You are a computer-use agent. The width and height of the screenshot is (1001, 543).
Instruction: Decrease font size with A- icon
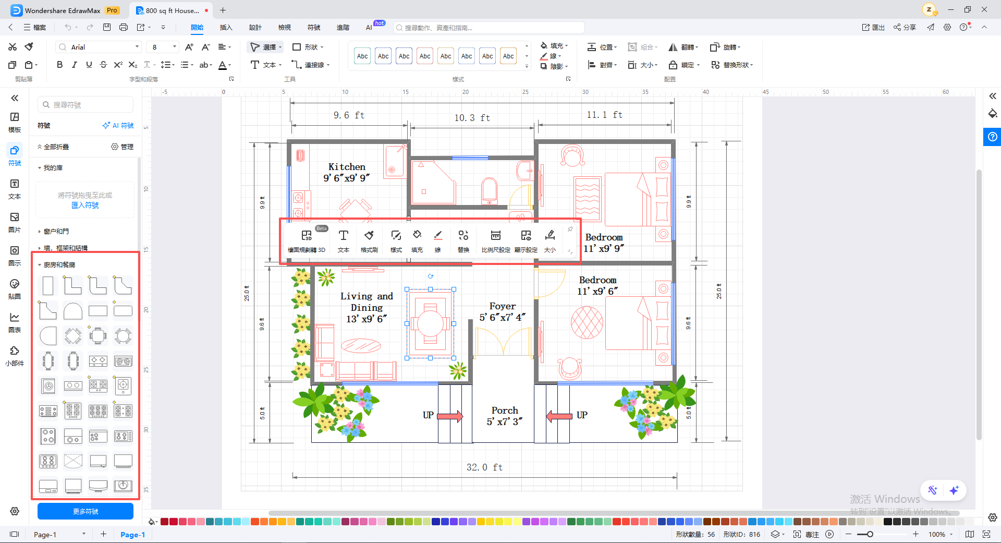[x=206, y=47]
